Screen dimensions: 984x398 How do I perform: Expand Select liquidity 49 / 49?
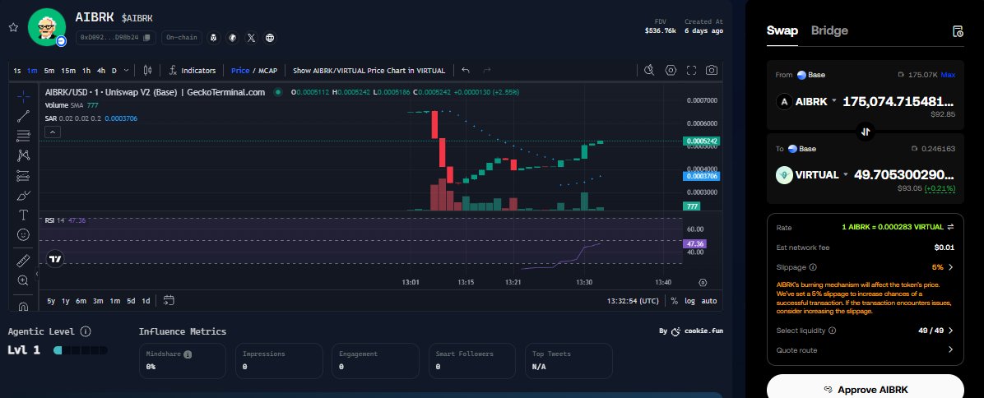pyautogui.click(x=950, y=331)
